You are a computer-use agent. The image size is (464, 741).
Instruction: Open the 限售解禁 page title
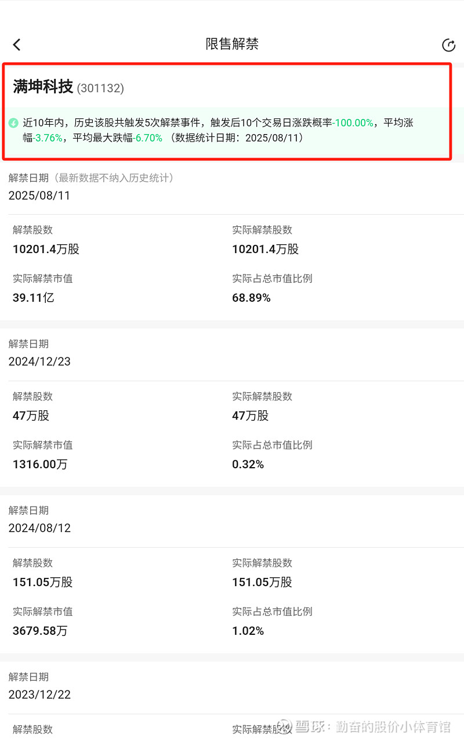point(232,44)
